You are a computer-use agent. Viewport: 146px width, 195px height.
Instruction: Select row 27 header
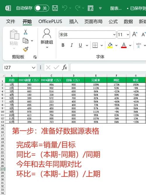click(3, 169)
